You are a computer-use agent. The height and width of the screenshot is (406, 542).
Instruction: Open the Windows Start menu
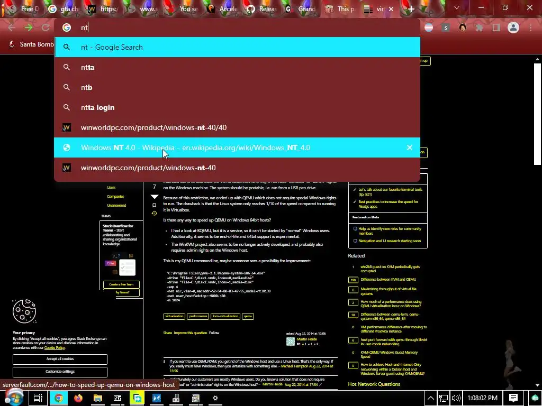pos(14,398)
